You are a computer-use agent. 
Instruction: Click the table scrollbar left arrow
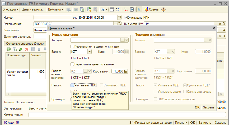[8, 94]
